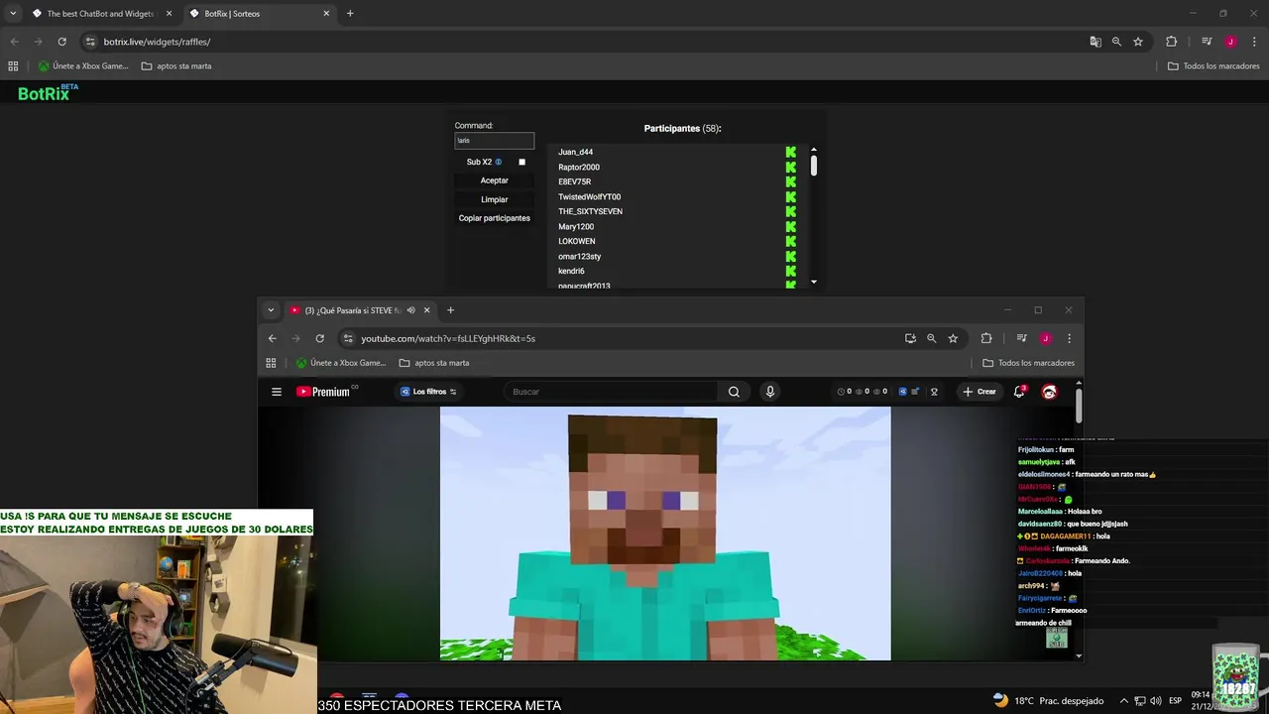Close the BotRix | Sorteos tab
This screenshot has height=714, width=1269.
point(326,14)
